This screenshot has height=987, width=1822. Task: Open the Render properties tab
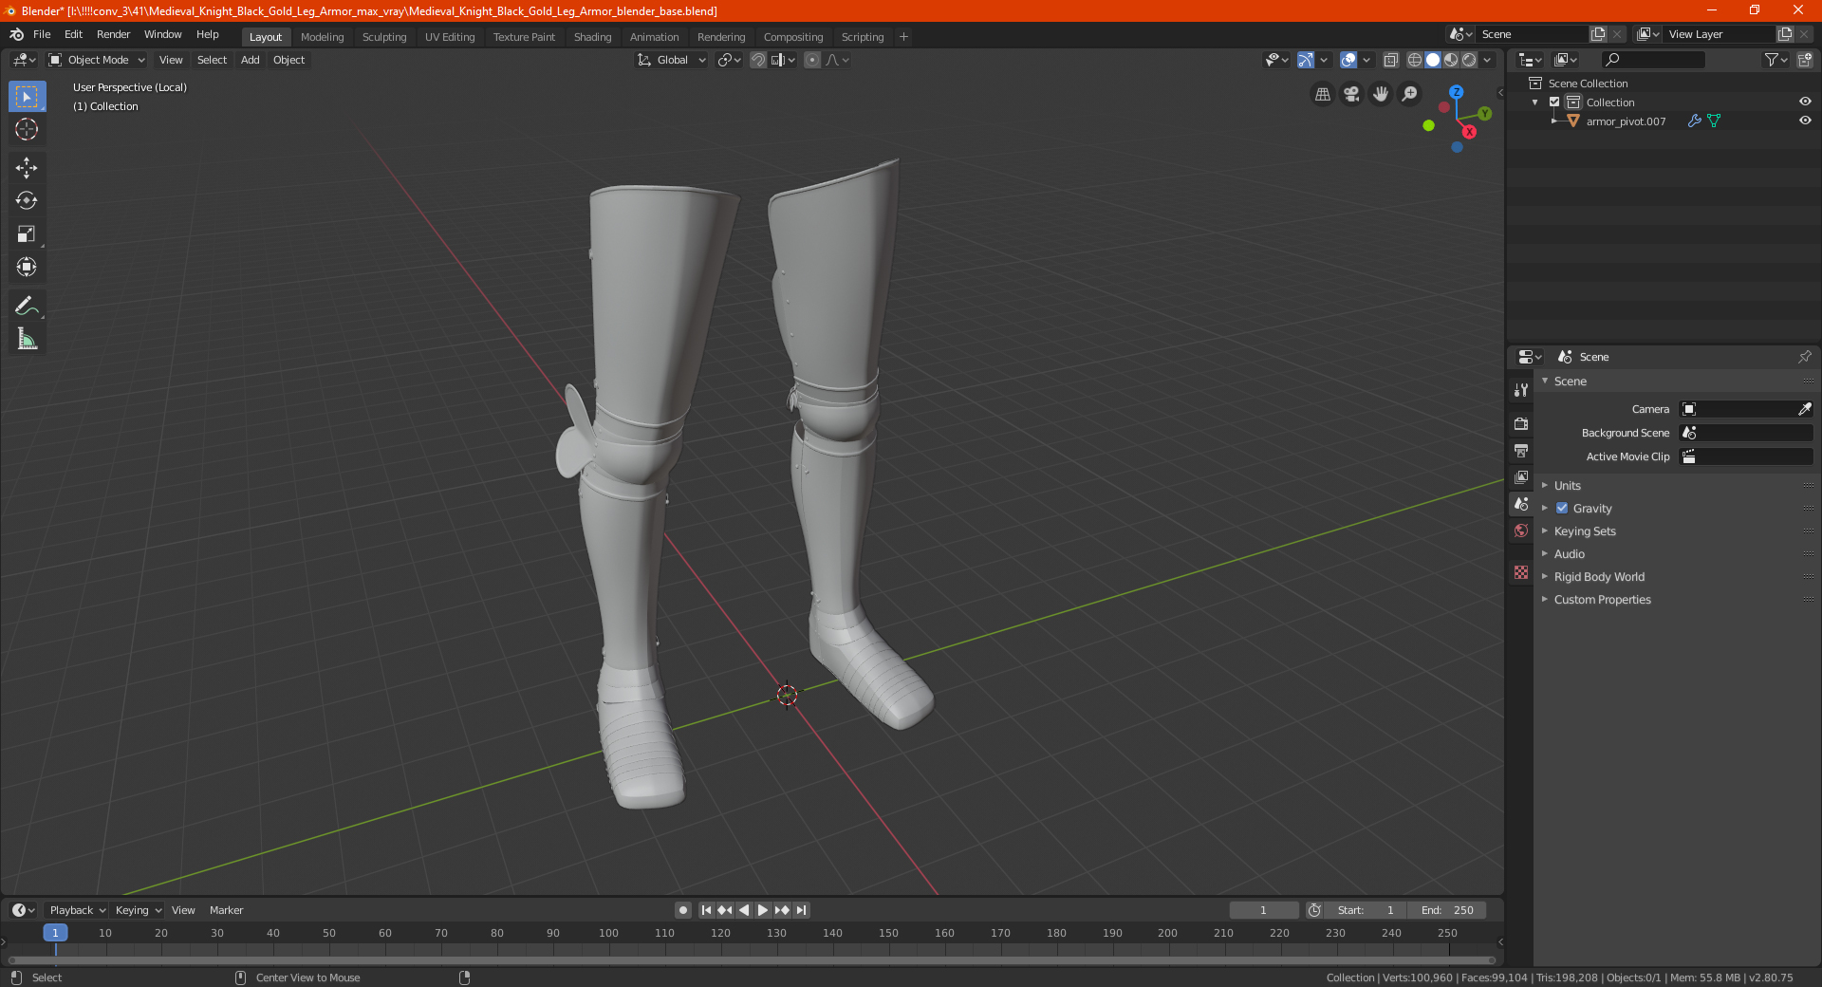(x=1521, y=423)
